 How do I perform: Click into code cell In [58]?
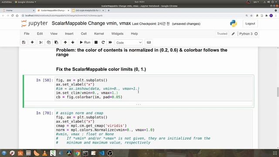tap(153, 89)
